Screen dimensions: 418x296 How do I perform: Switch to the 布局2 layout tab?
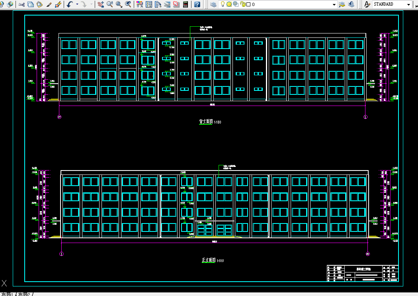tap(24, 294)
